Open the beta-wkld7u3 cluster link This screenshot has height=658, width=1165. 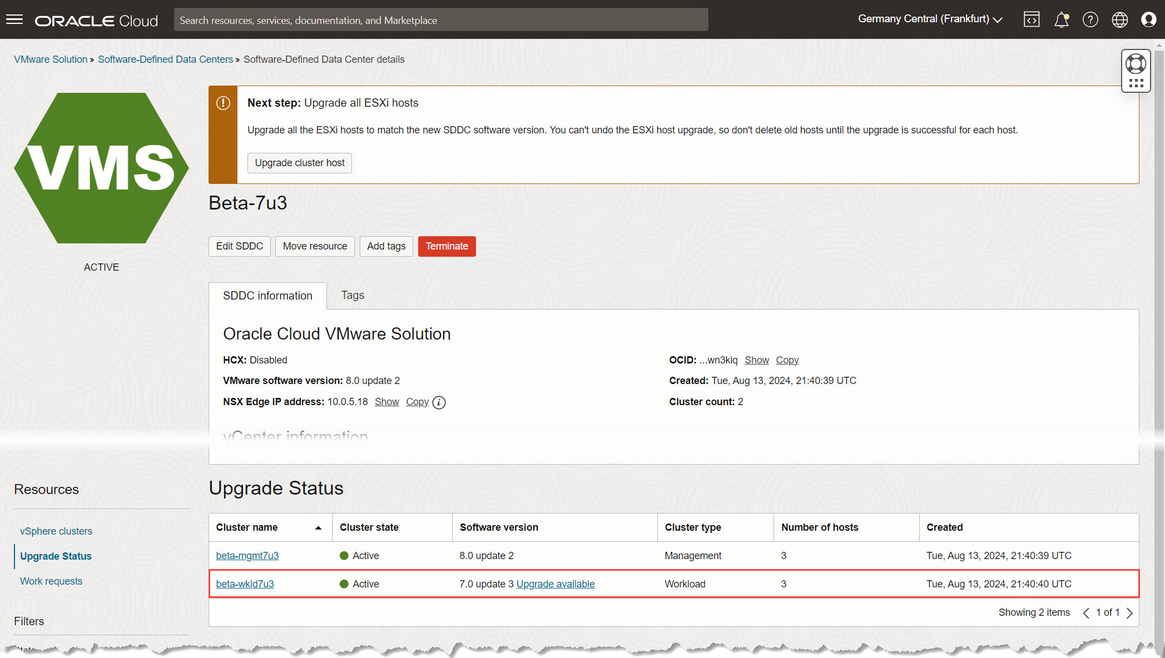(245, 584)
